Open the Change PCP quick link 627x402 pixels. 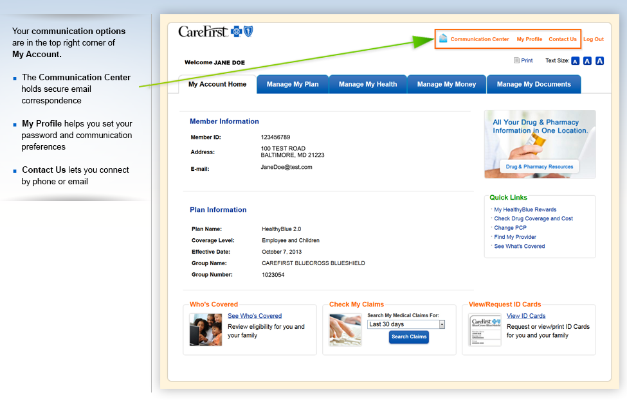(x=510, y=228)
